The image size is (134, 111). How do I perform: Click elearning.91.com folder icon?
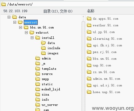click(x=89, y=39)
